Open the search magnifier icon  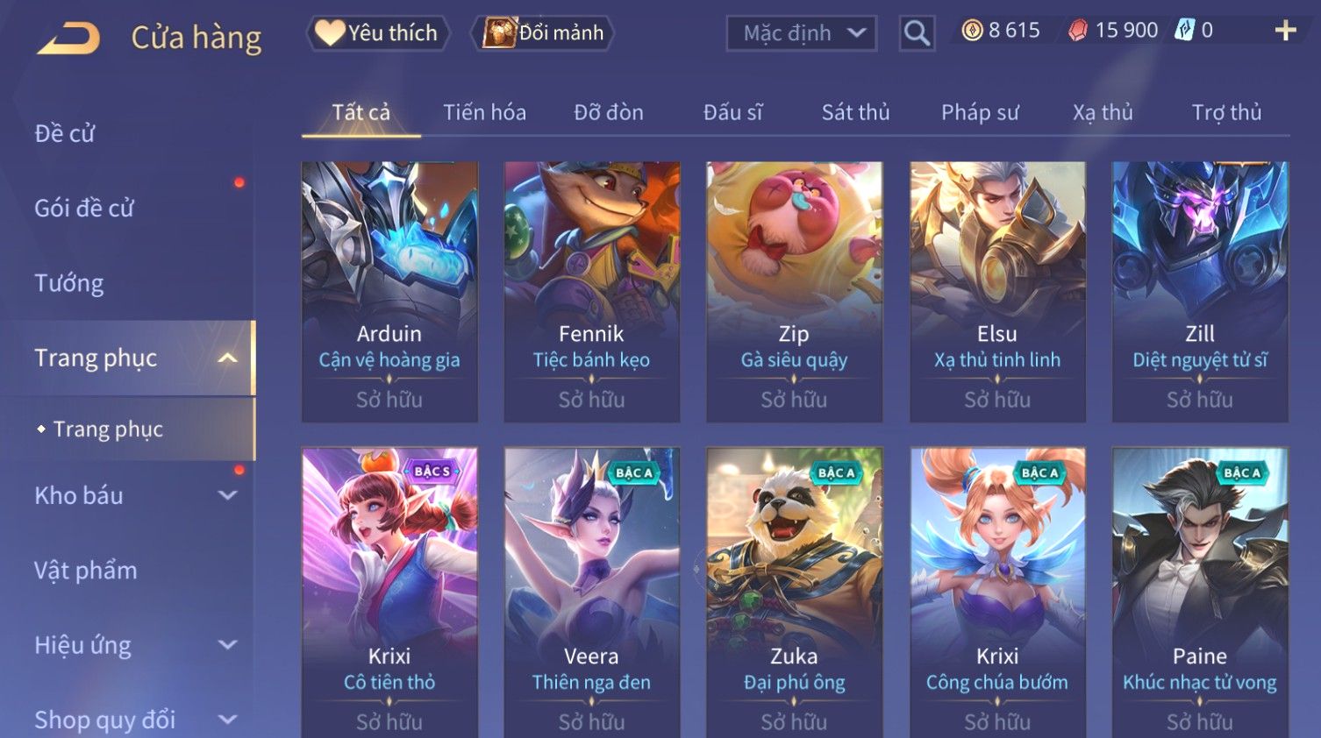point(917,33)
